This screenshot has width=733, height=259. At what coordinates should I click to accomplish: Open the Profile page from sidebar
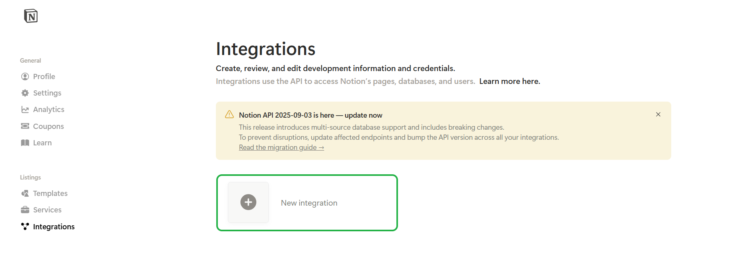click(x=44, y=76)
